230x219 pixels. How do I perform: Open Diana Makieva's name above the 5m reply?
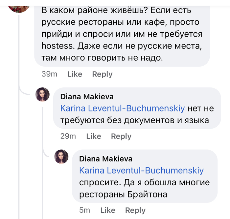coord(106,159)
